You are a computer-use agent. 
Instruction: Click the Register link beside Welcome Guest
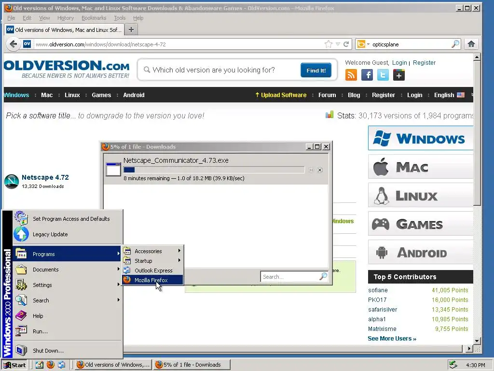[424, 62]
